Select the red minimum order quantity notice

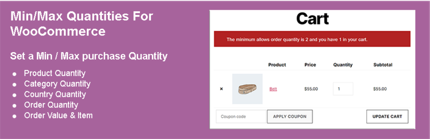point(312,39)
